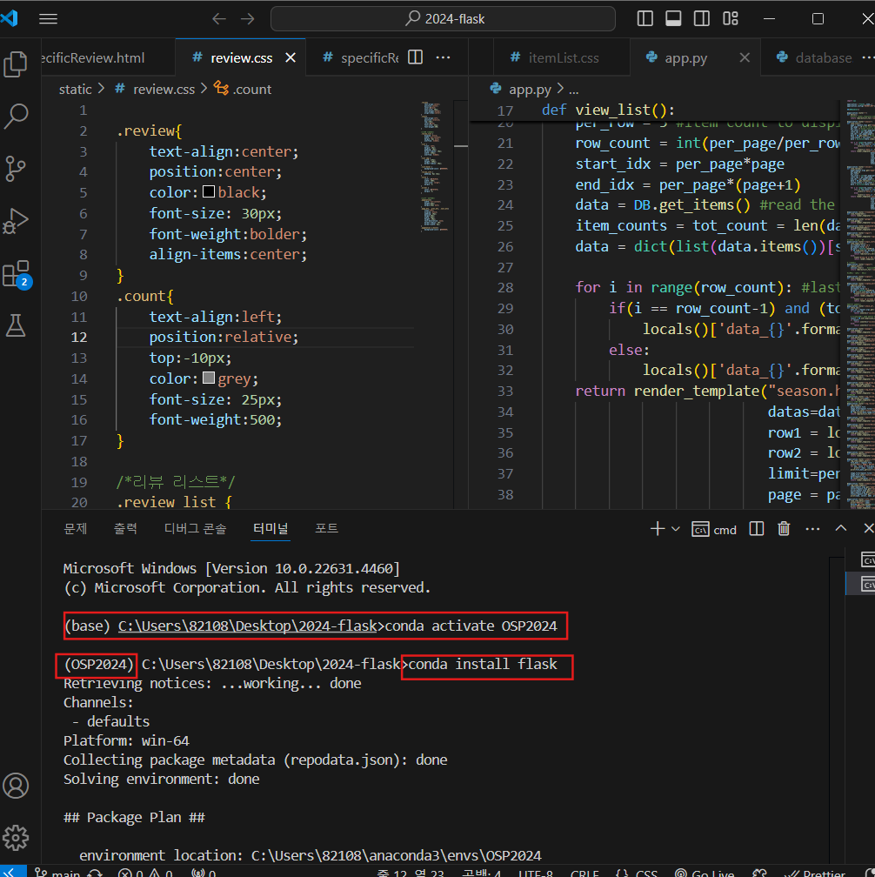
Task: Open the Extensions view with badge
Action: point(16,274)
